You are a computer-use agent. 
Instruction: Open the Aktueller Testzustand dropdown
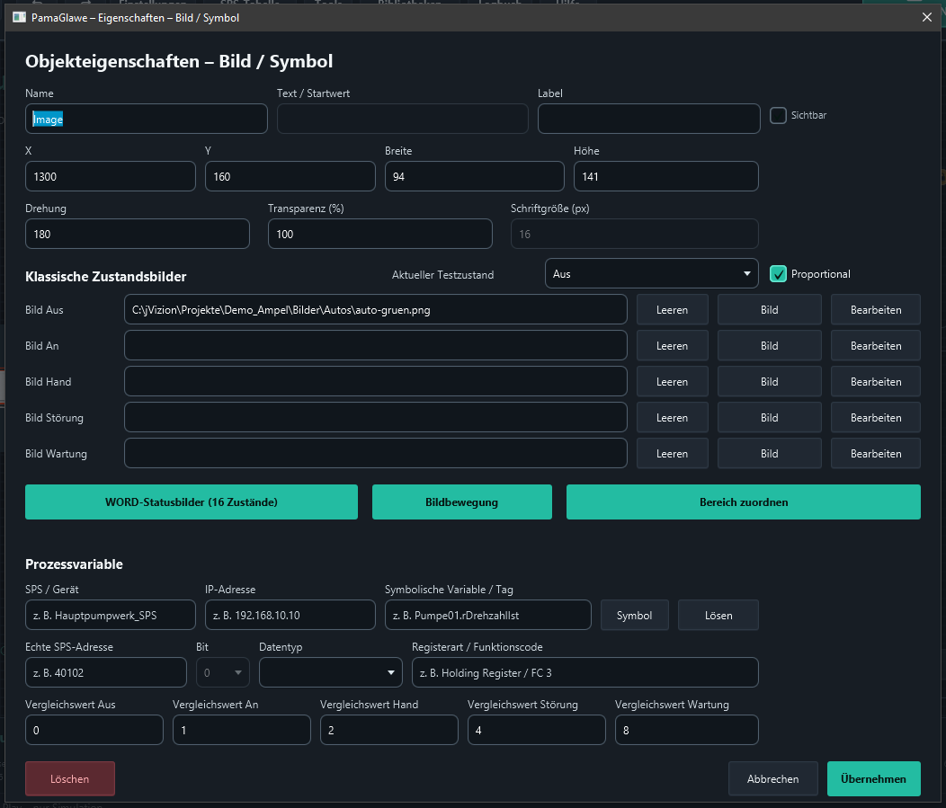point(652,274)
